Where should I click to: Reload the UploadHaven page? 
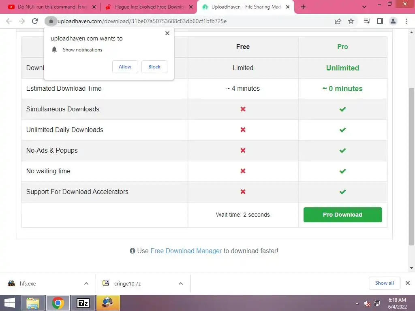pos(35,21)
